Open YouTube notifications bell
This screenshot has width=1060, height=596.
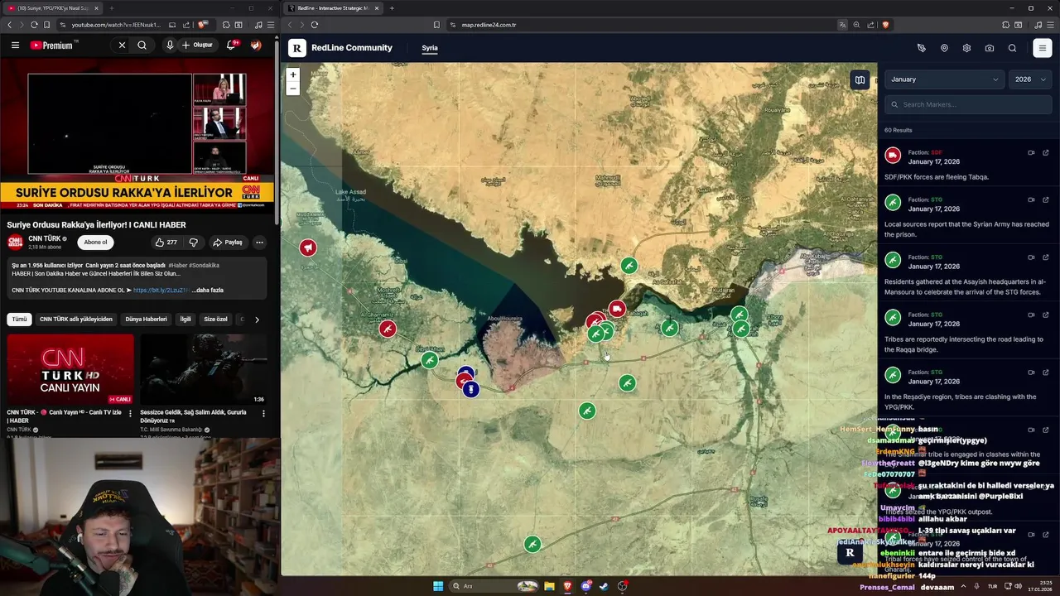232,46
